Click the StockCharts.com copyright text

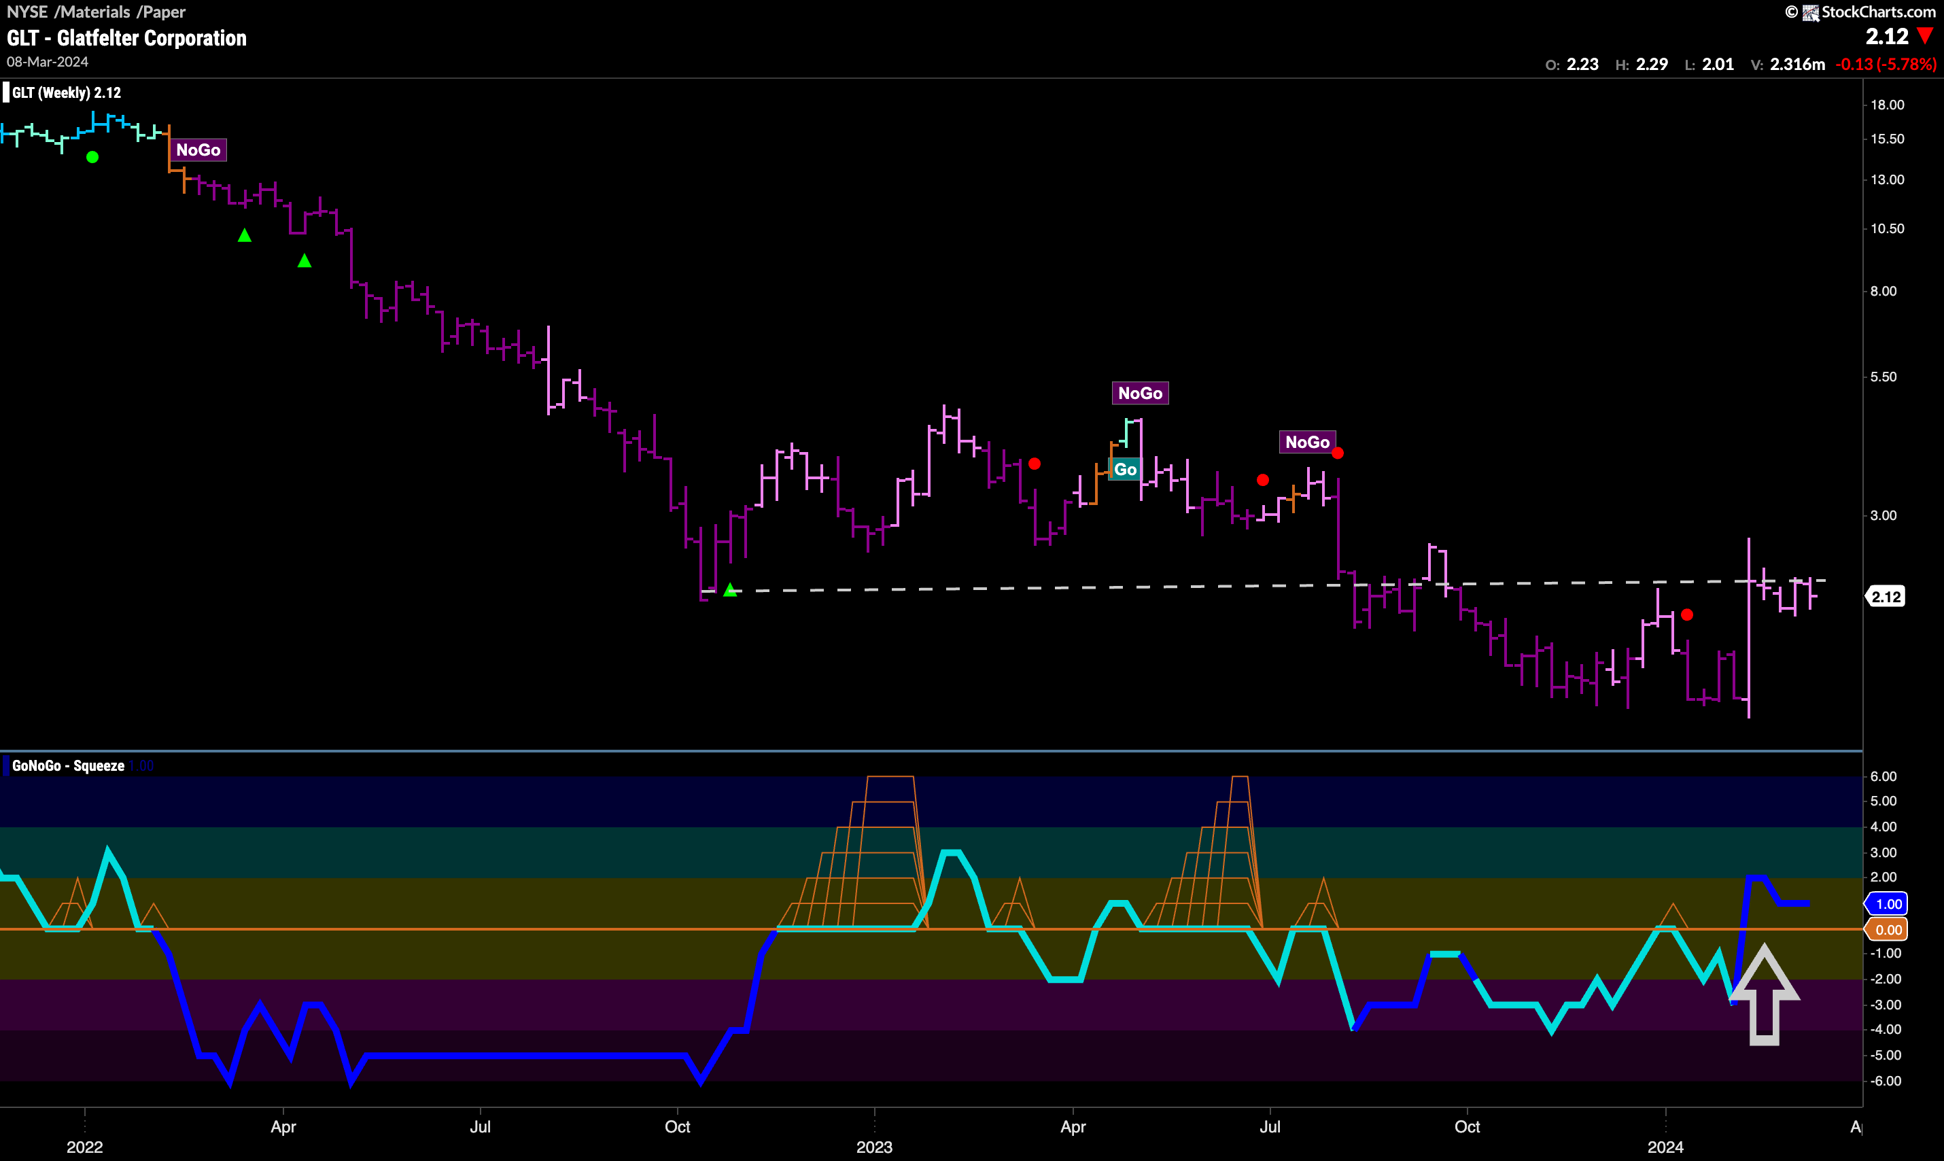pos(1878,12)
